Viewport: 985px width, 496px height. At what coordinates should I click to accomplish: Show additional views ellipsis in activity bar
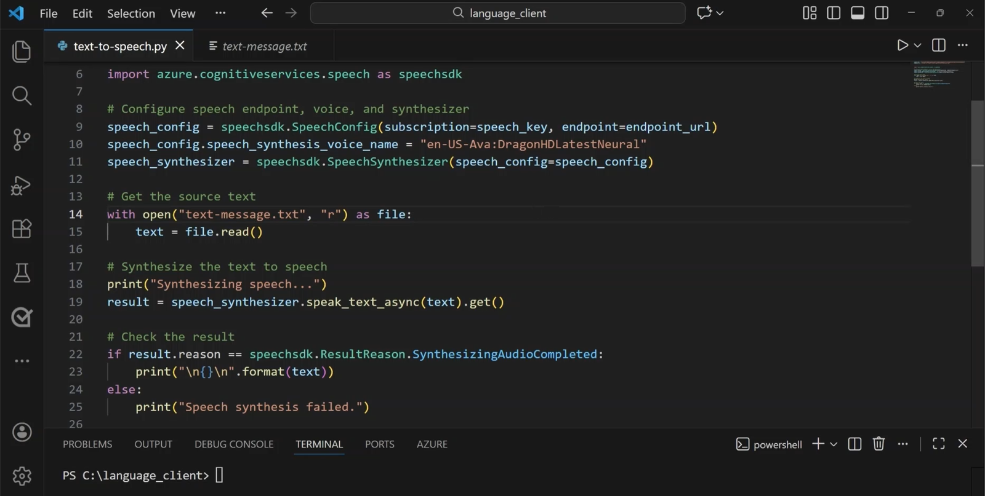pos(22,361)
